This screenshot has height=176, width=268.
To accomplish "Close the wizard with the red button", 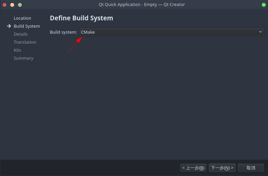I will (4, 5).
